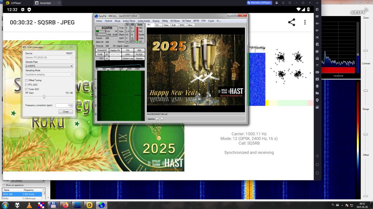Switch to LDPlayer yellow taskbar icon
This screenshot has width=373, height=209.
point(89,205)
